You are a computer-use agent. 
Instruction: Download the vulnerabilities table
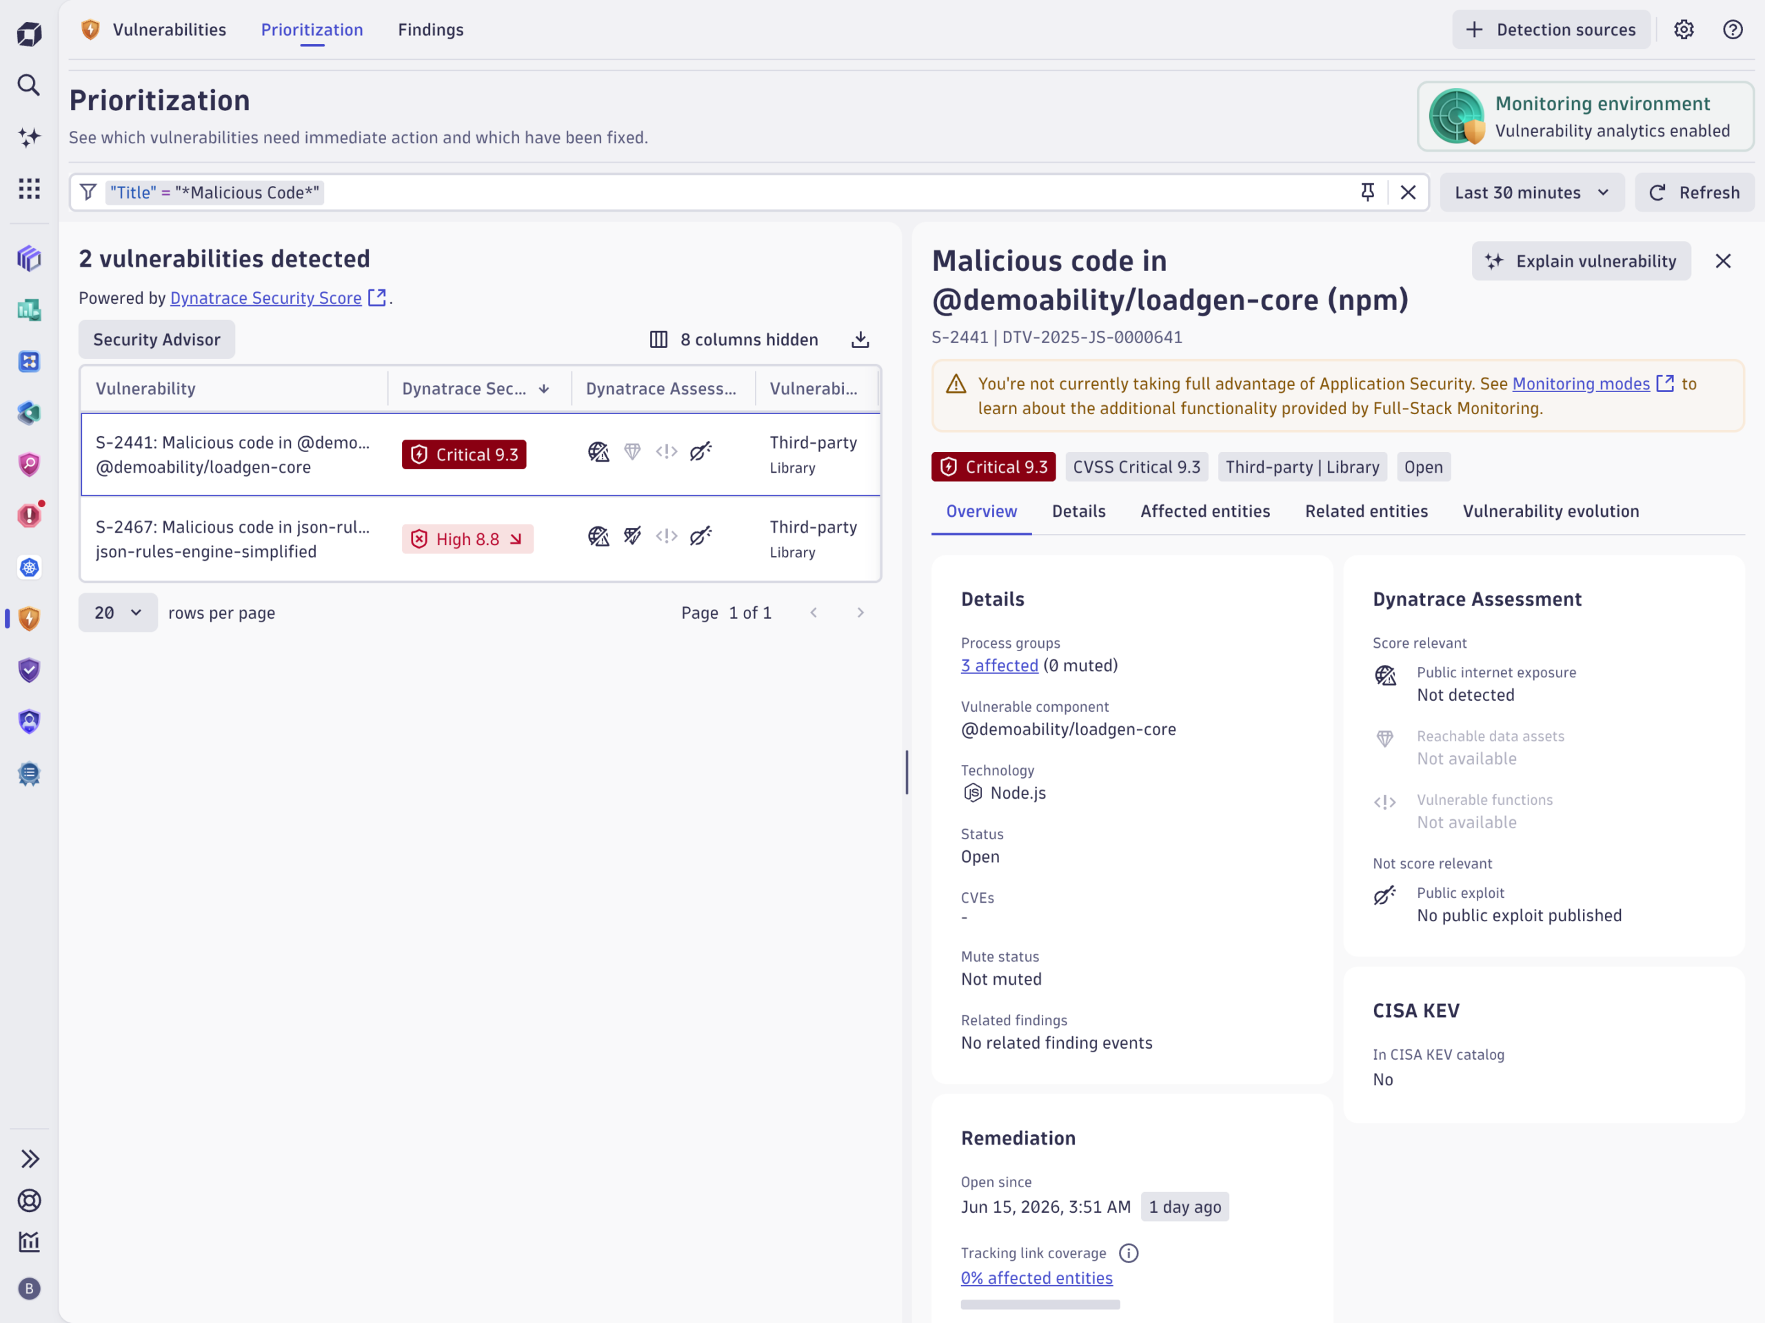coord(860,340)
